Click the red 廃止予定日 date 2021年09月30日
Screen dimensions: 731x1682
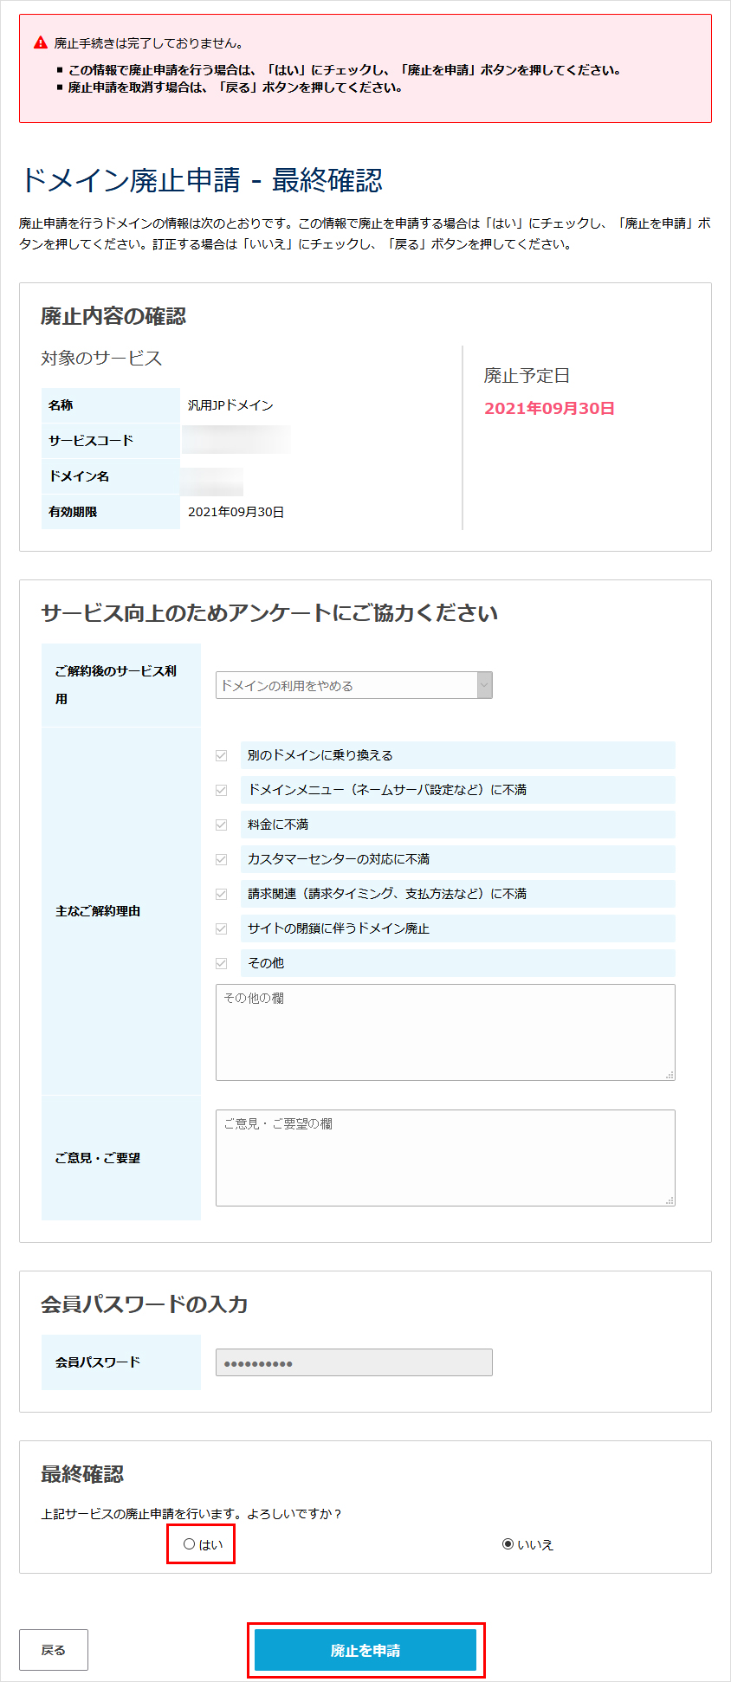549,409
